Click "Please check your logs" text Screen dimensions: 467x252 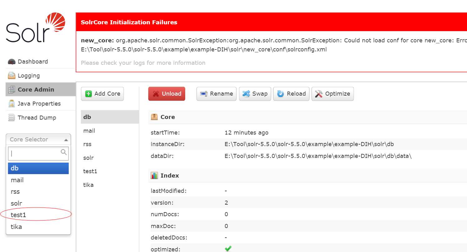[x=143, y=63]
